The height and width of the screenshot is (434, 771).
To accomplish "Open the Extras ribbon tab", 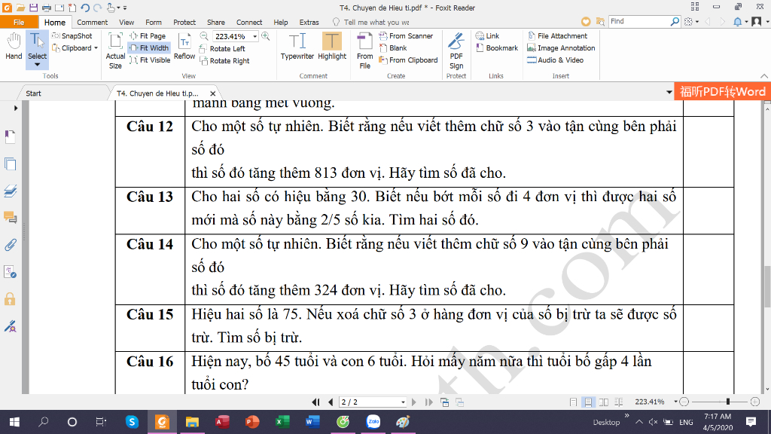I will coord(309,22).
